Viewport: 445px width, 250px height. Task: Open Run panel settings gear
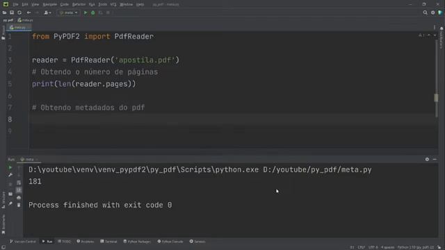click(x=427, y=159)
